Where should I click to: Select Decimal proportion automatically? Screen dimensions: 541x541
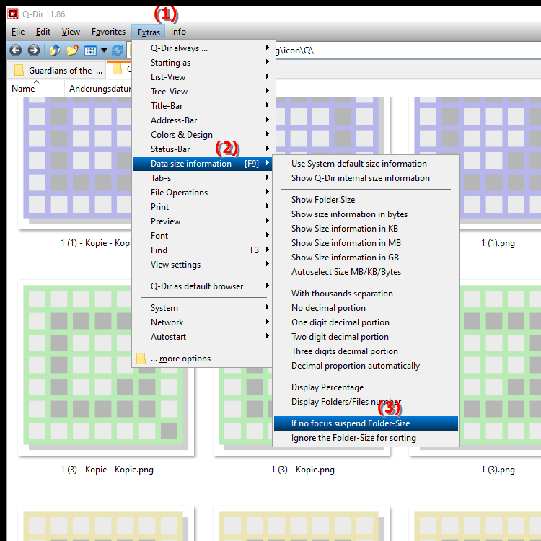[x=366, y=366]
